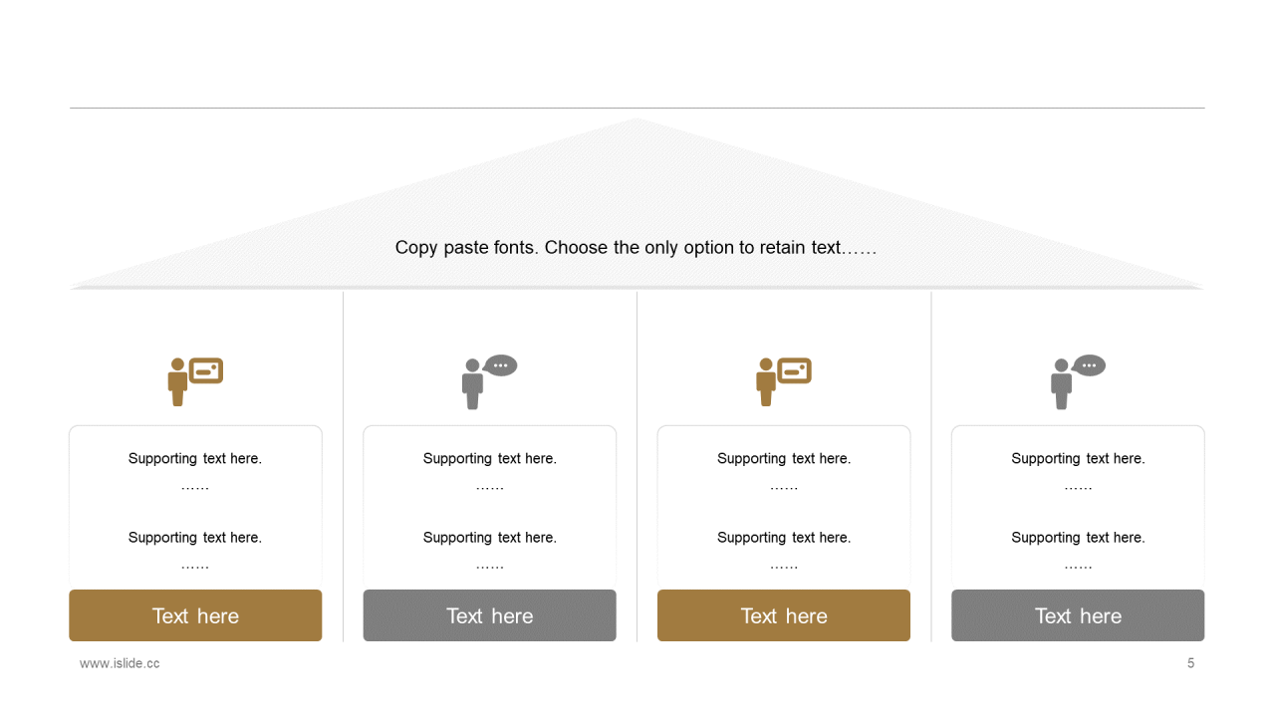Image resolution: width=1275 pixels, height=717 pixels.
Task: Open the www.islide.cc footer link
Action: click(120, 663)
